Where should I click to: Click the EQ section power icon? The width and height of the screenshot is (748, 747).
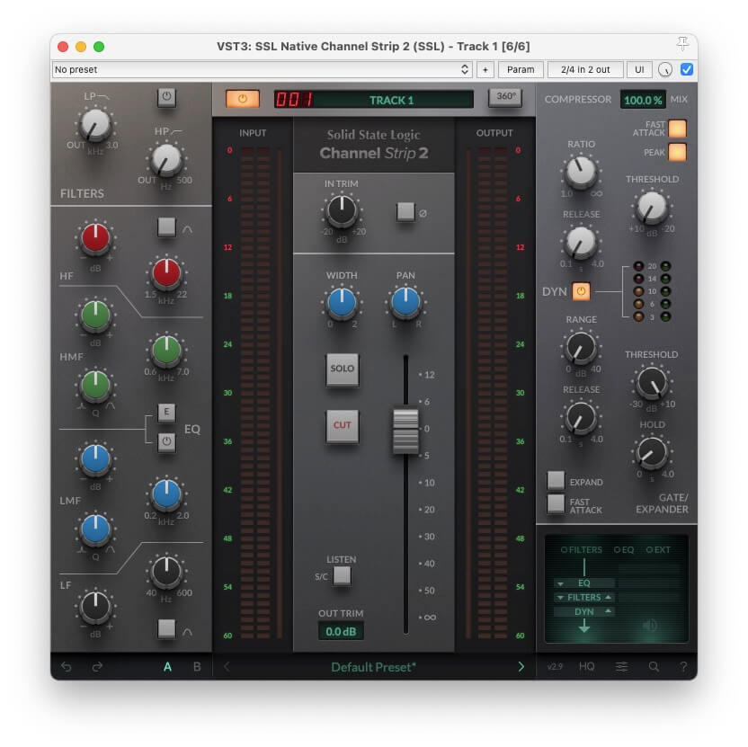tap(166, 441)
